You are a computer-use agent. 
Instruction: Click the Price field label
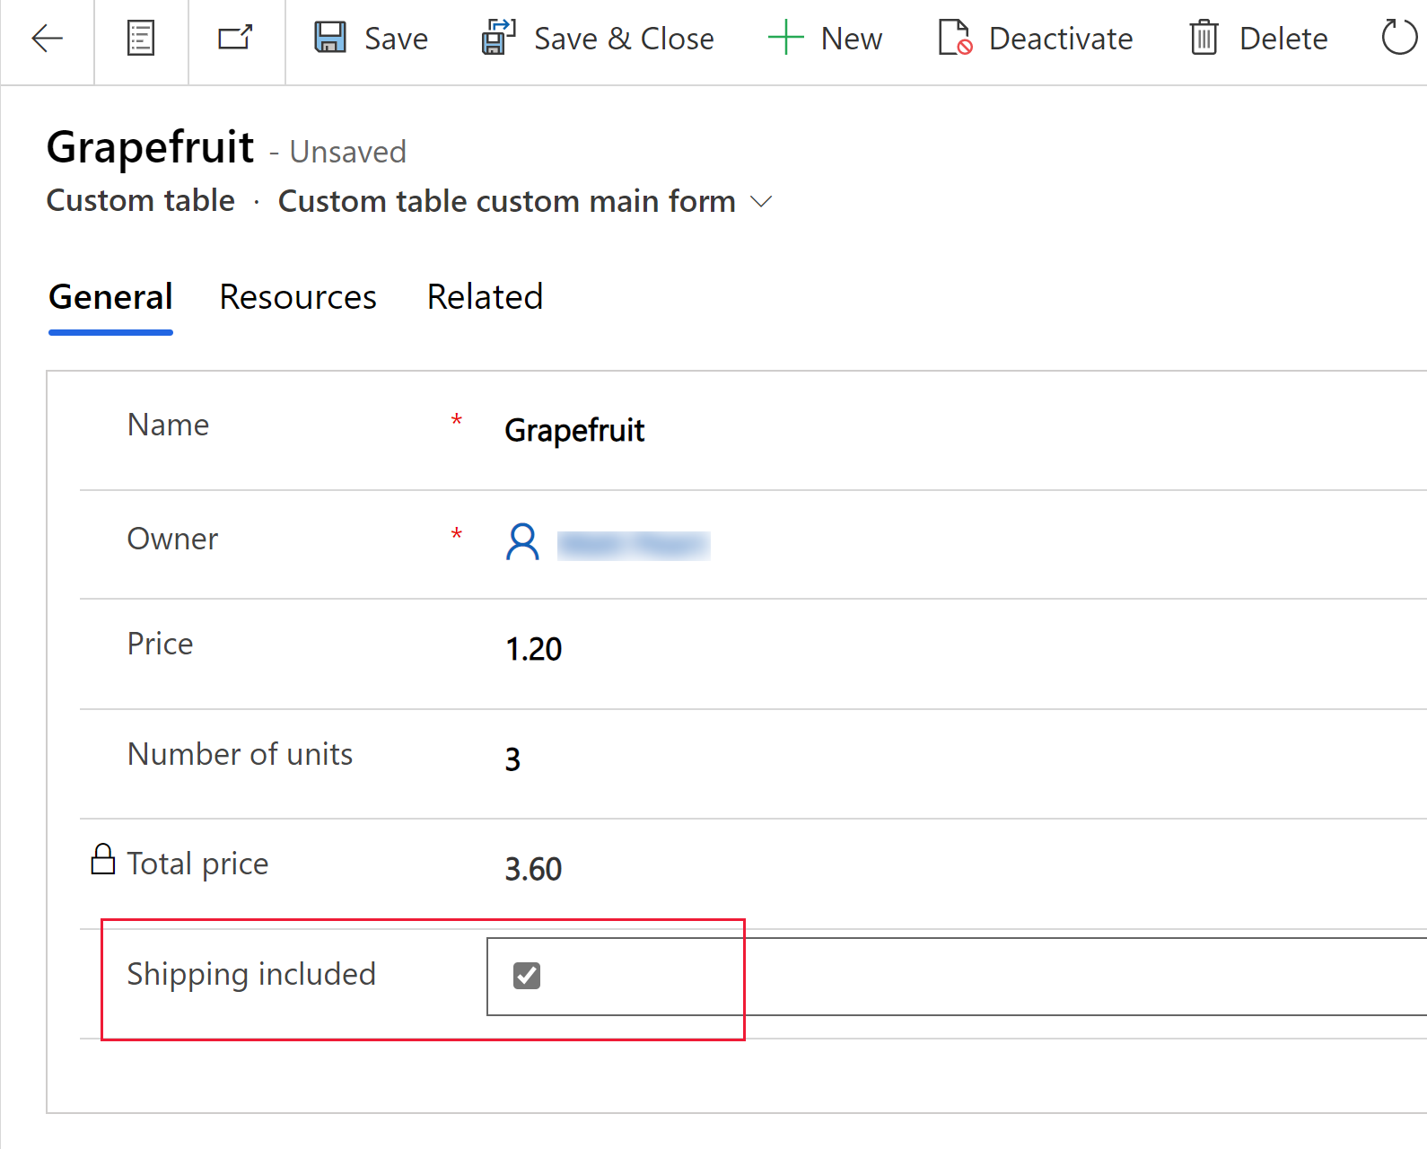(x=160, y=644)
